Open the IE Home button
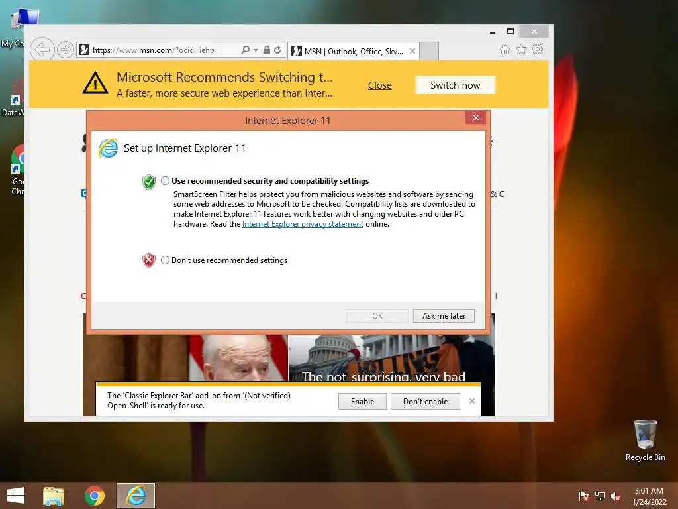This screenshot has width=678, height=509. [505, 49]
